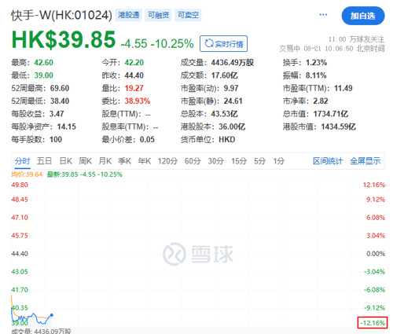Click the 今开 value 42.20
The width and height of the screenshot is (393, 334).
[134, 63]
